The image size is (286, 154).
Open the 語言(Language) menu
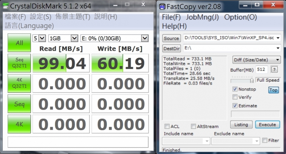[29, 26]
